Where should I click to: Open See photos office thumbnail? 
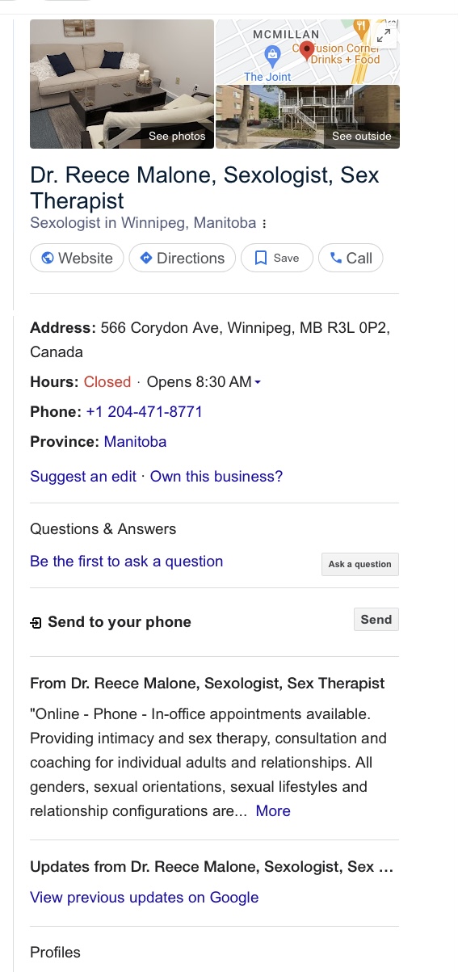click(122, 84)
